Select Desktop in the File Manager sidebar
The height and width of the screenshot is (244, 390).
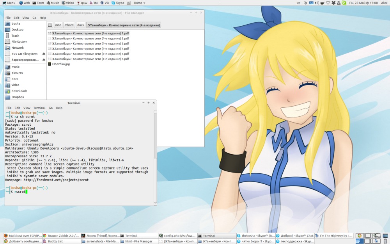tap(25, 29)
